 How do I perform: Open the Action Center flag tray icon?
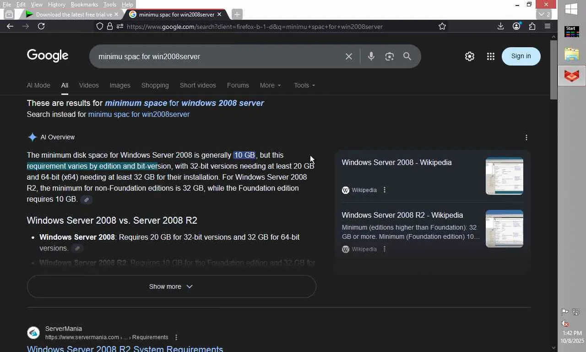pos(565,312)
